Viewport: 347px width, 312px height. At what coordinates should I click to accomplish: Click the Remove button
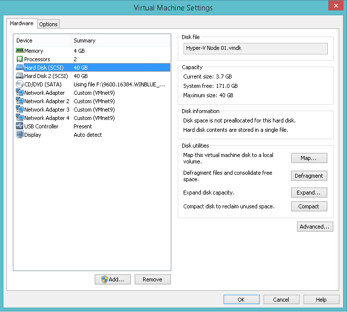coord(153,279)
